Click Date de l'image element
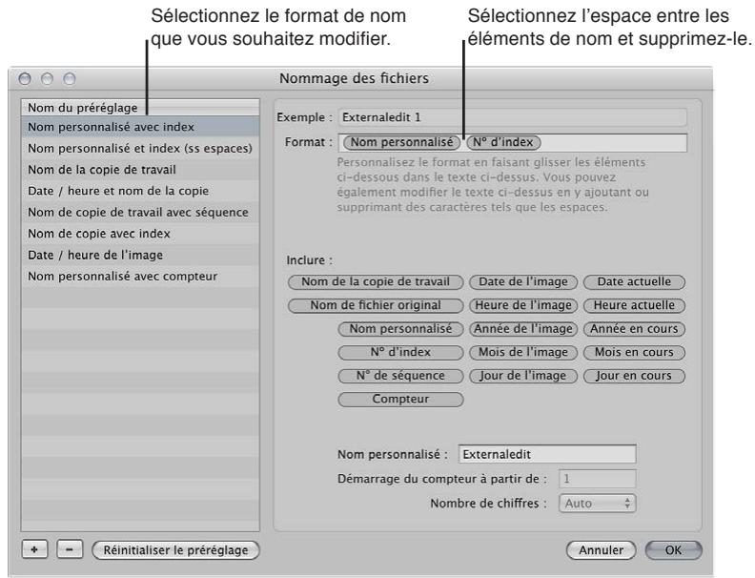 tap(523, 281)
